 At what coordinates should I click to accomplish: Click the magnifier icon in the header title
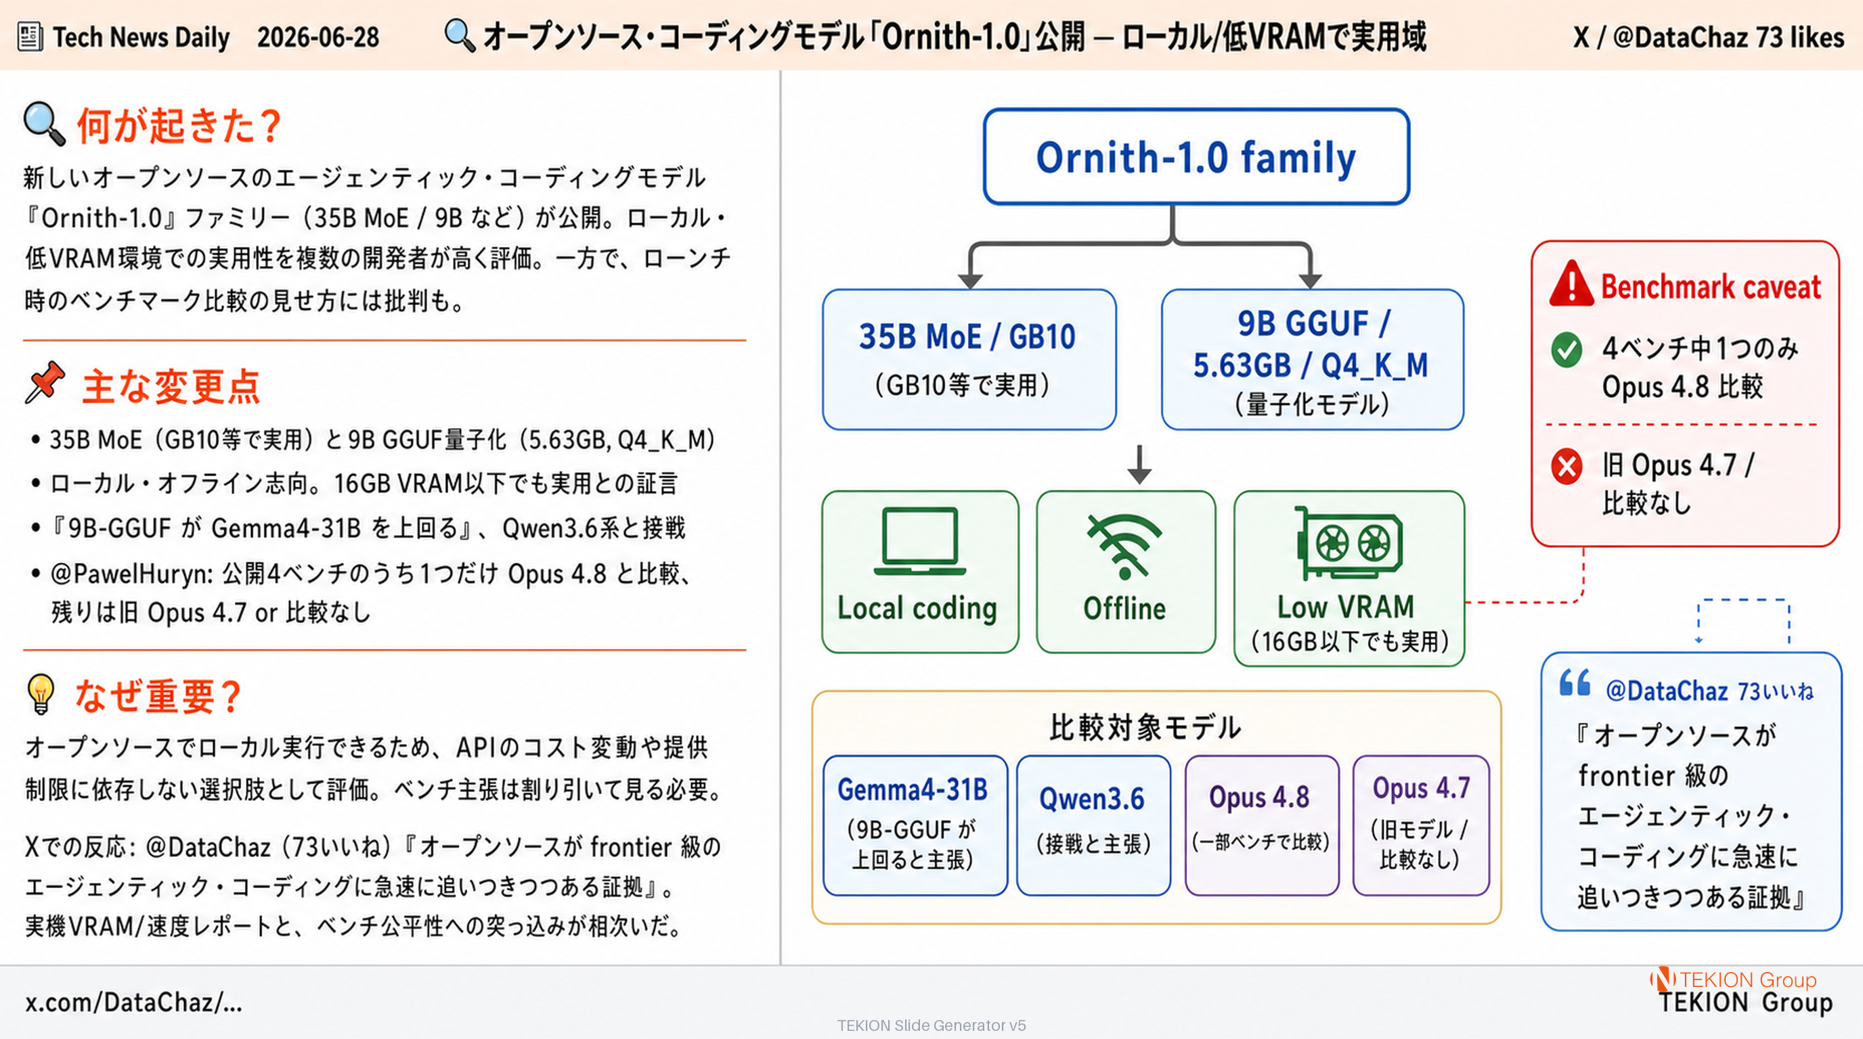460,35
